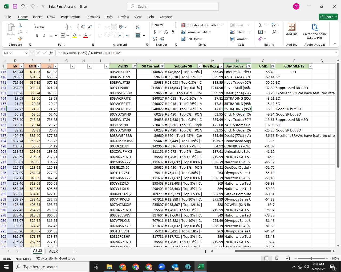Click the Clear eraser icon
The image size is (341, 272).
[261, 39]
